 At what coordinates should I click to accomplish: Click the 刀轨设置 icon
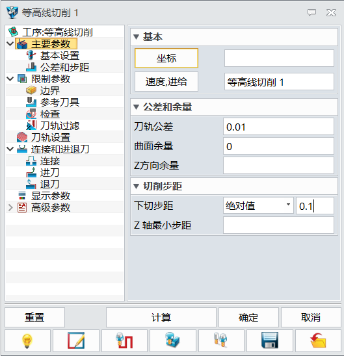point(22,137)
